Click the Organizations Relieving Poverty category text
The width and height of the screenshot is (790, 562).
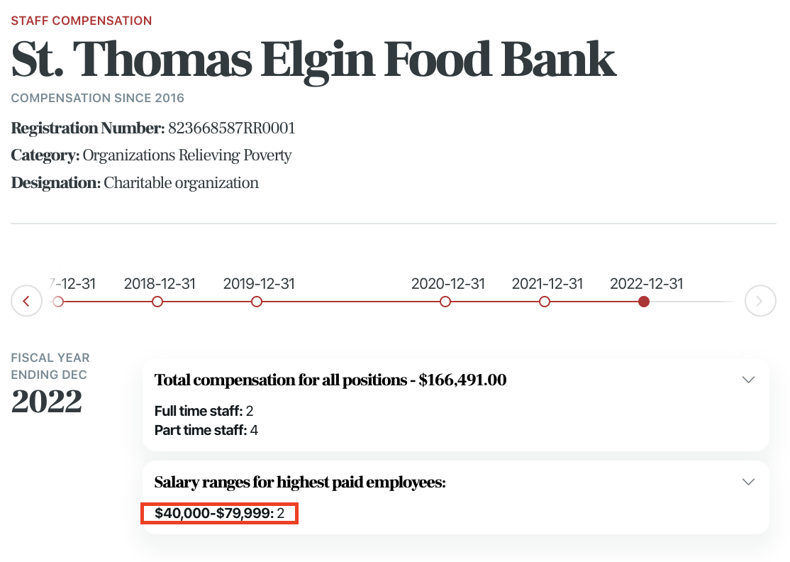[x=187, y=155]
